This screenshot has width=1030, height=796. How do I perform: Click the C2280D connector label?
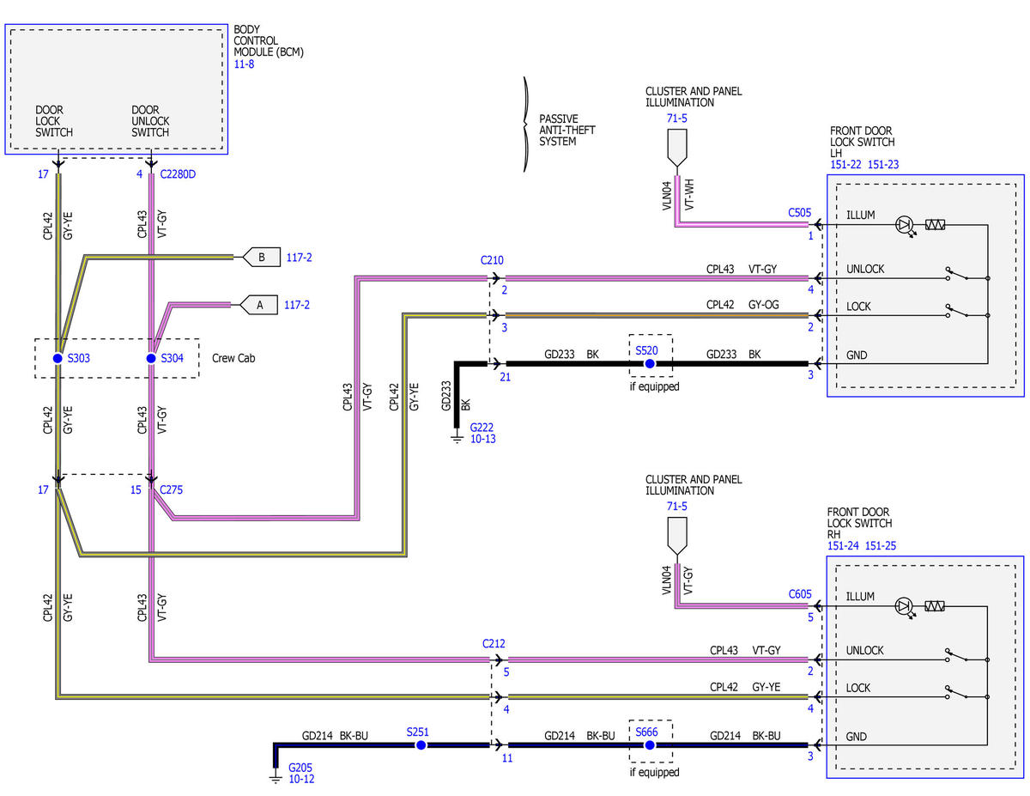(178, 175)
